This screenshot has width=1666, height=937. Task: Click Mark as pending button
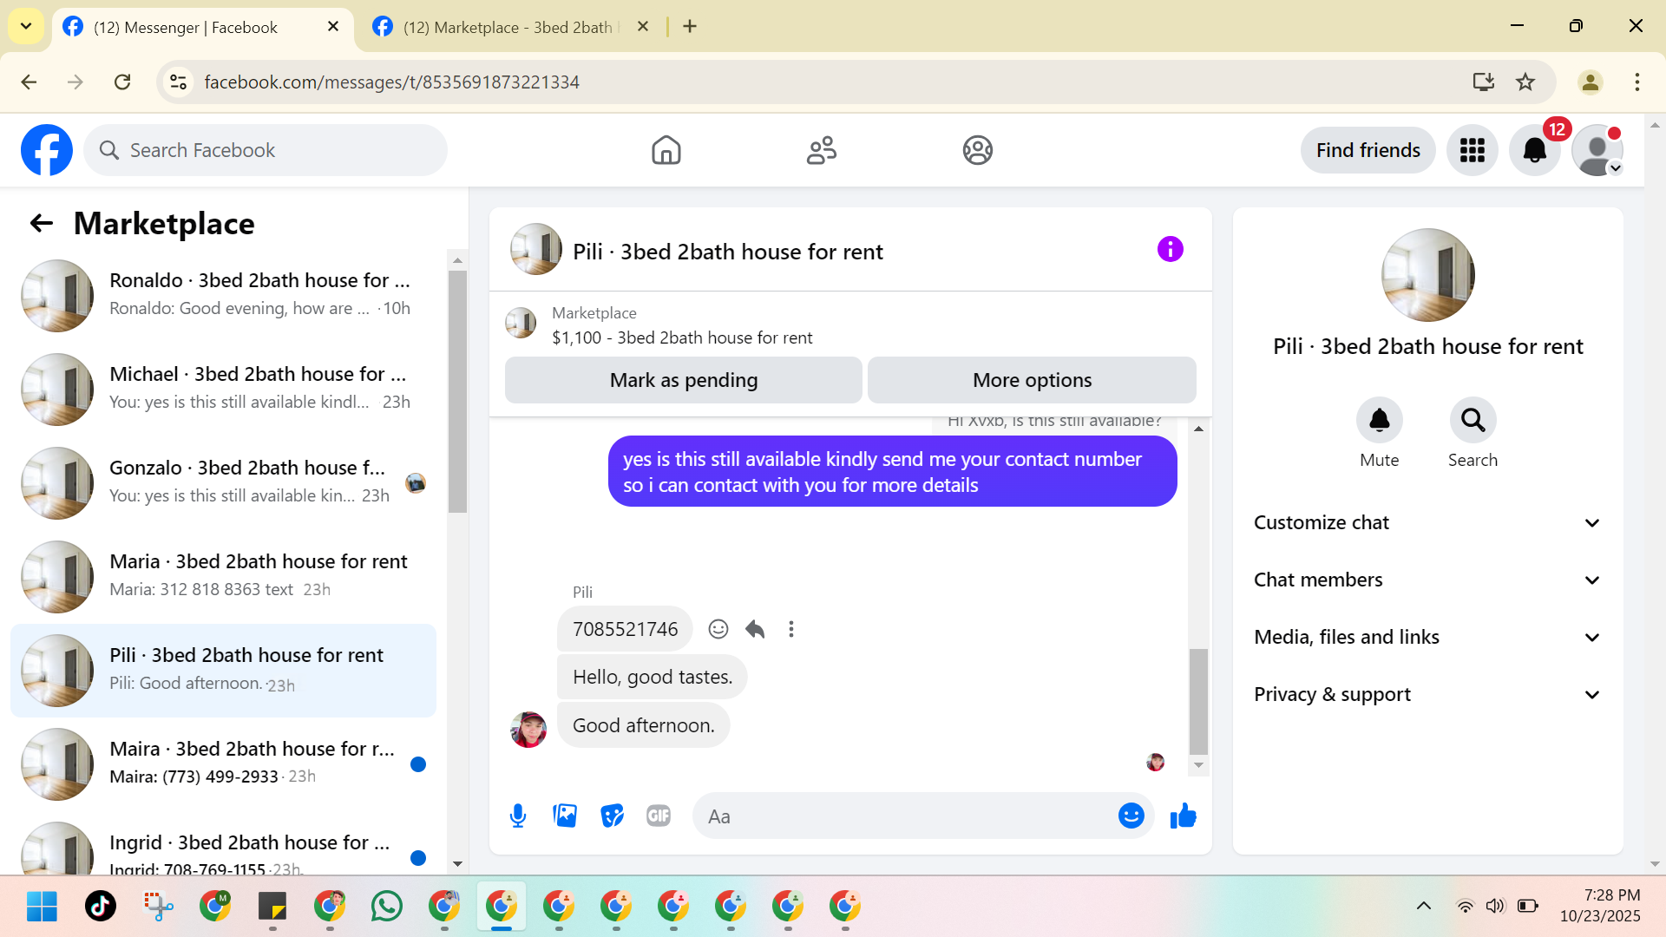click(683, 380)
